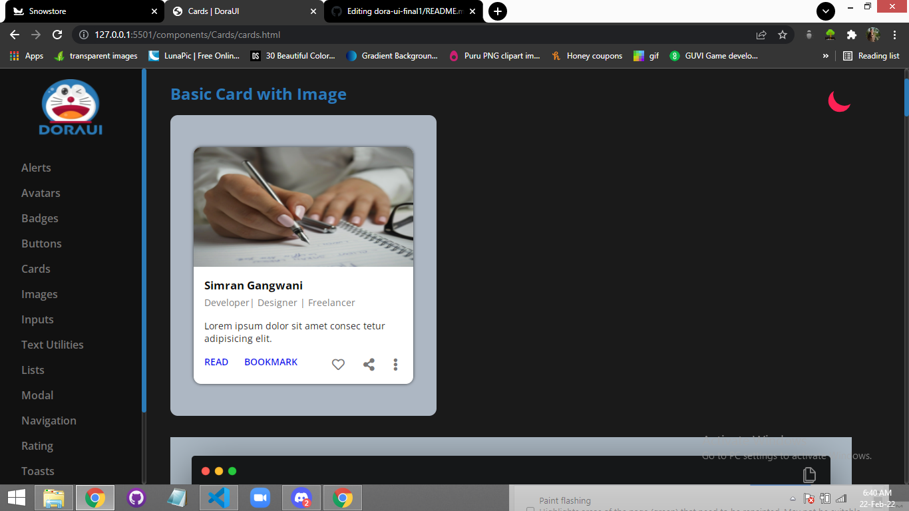Open the Windows Start menu
The width and height of the screenshot is (909, 511).
pos(16,498)
